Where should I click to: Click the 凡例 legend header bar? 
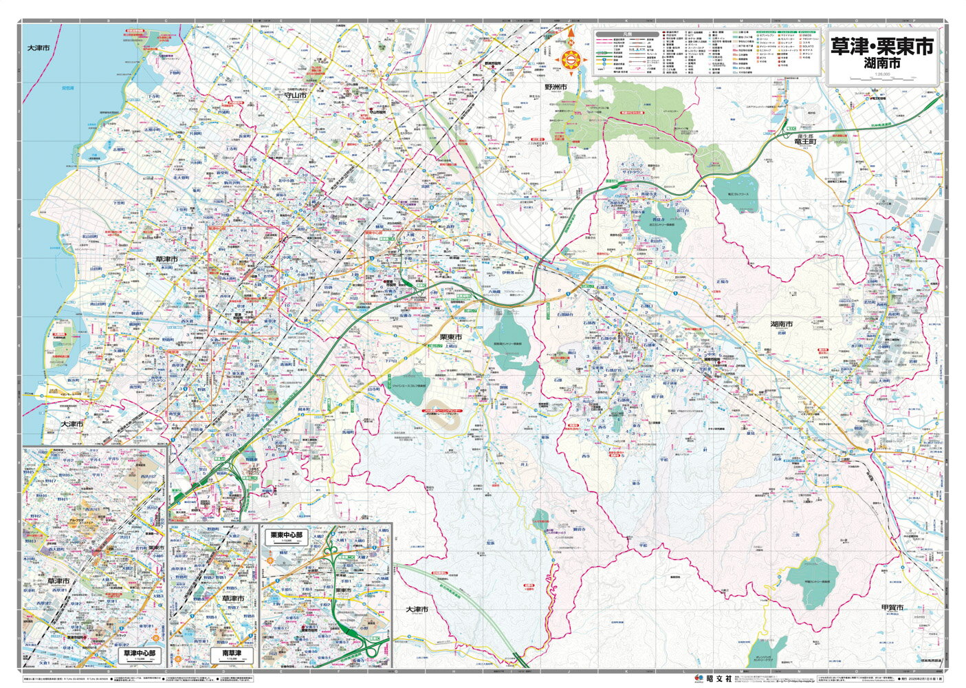click(x=622, y=34)
